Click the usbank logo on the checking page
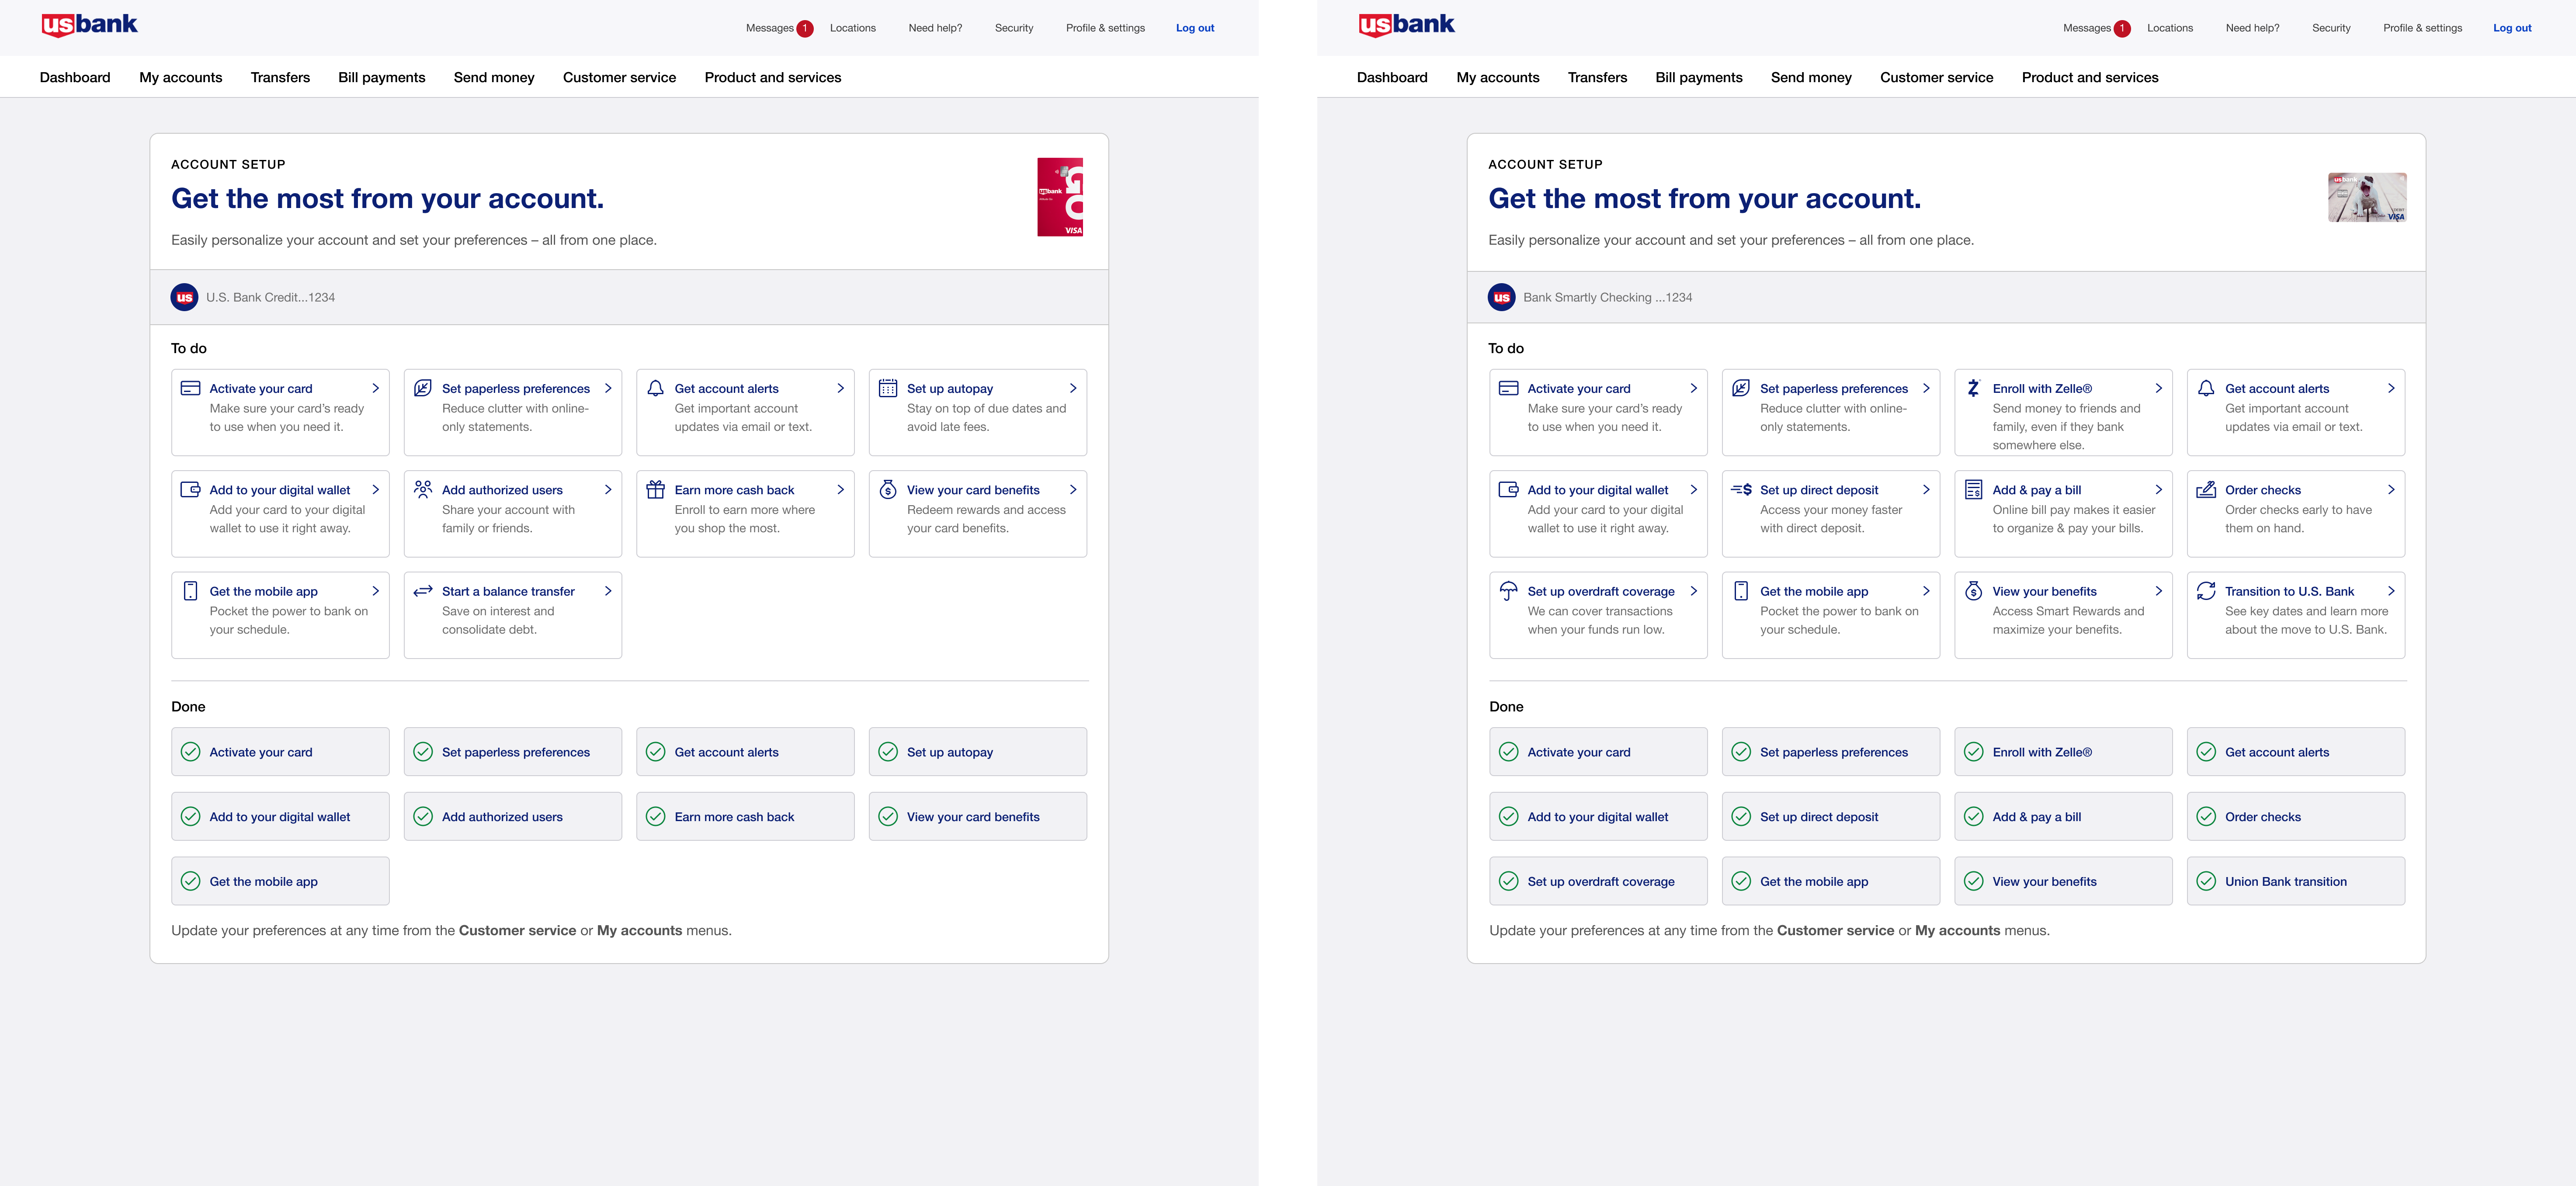Viewport: 2576px width, 1186px height. (1406, 25)
